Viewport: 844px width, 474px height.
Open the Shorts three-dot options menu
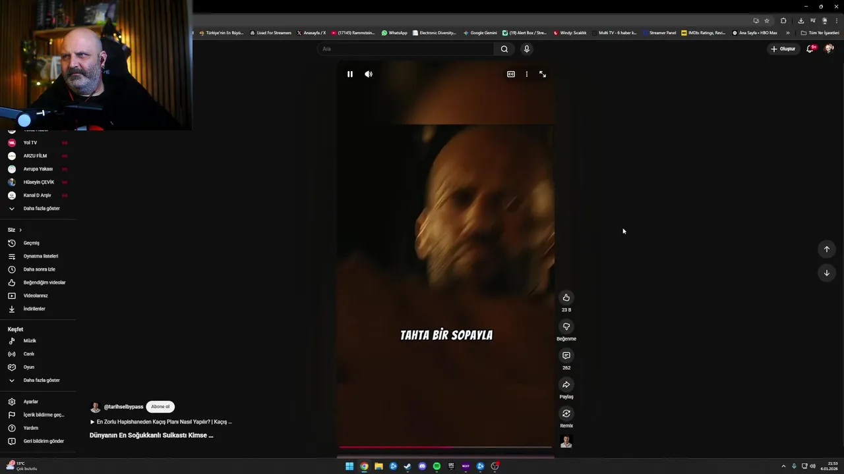pos(526,74)
